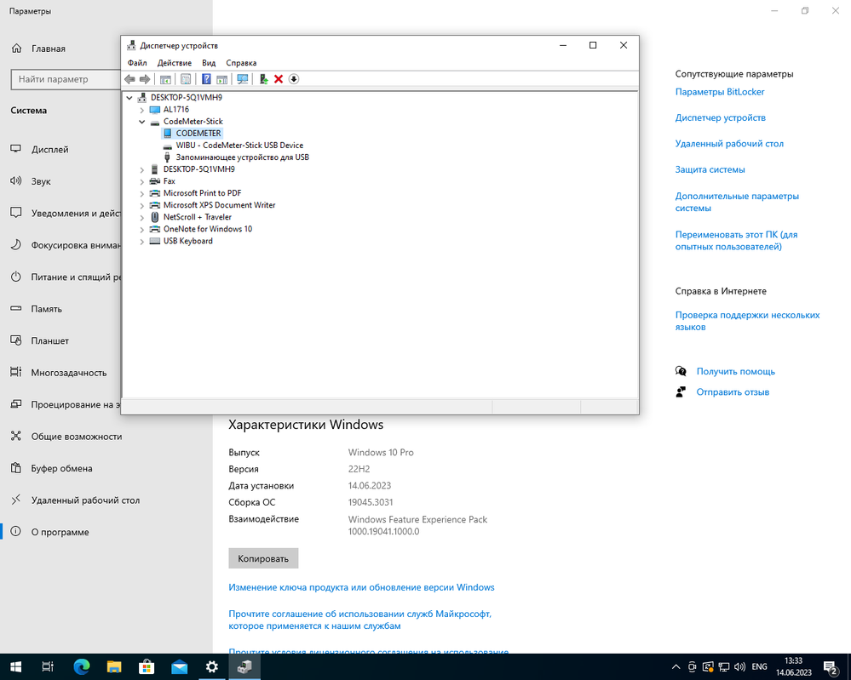
Task: Expand the child DESKTOP-5Q1VMH9 node
Action: [x=141, y=169]
